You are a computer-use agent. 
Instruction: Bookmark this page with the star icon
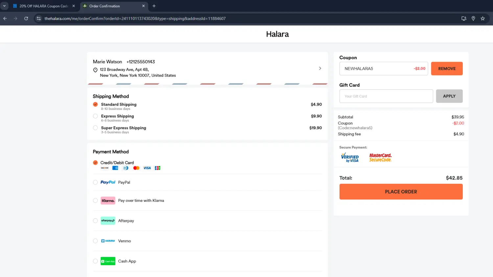482,19
